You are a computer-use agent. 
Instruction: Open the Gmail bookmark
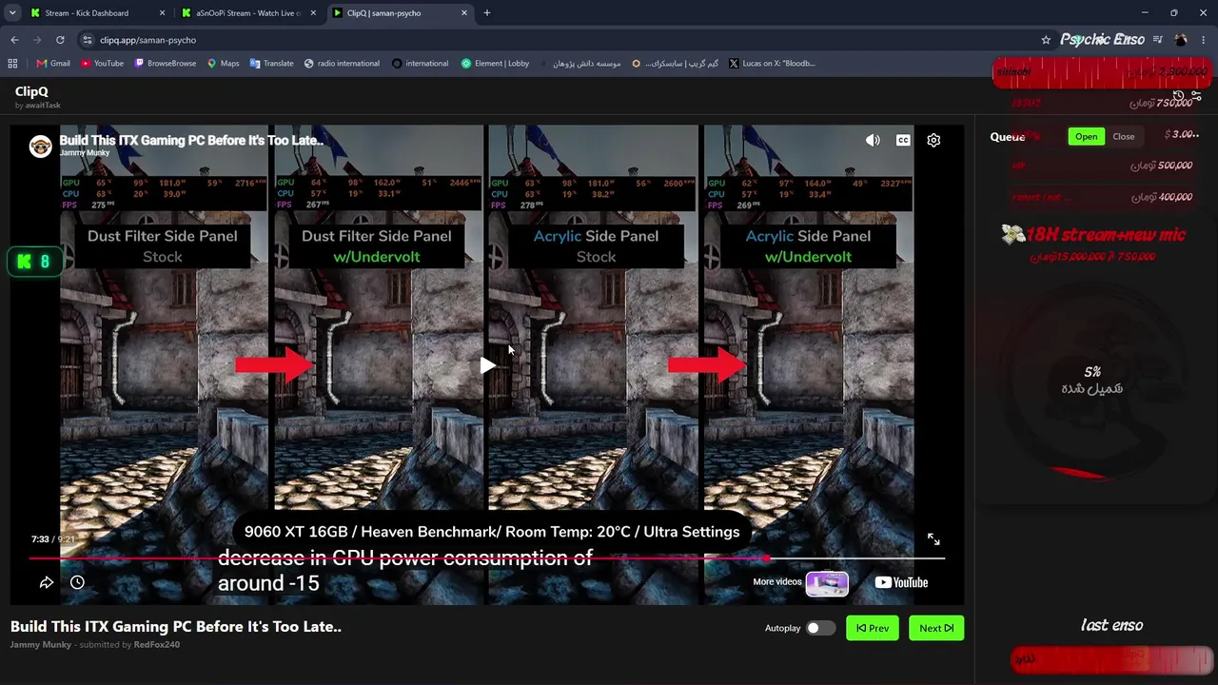(53, 64)
